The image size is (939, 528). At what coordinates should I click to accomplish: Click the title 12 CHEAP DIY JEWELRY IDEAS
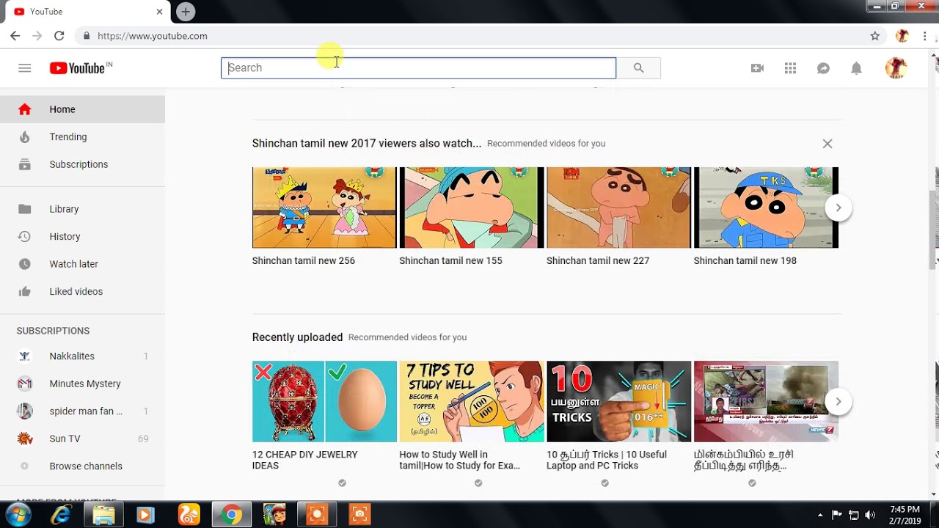pyautogui.click(x=305, y=460)
